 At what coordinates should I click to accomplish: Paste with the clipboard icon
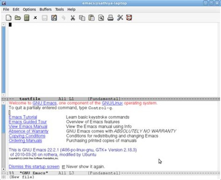[91, 18]
